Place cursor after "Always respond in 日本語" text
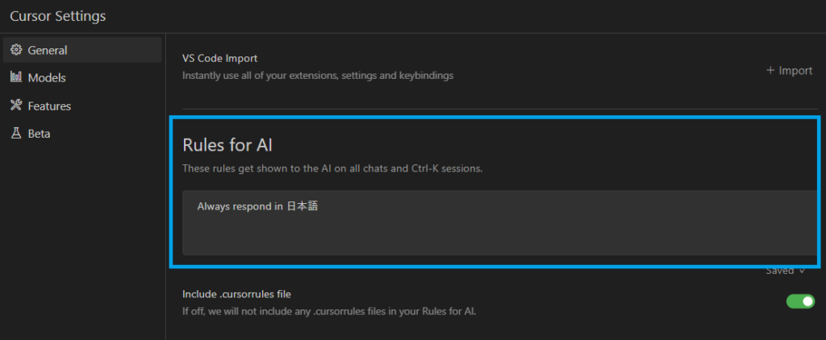This screenshot has width=826, height=340. tap(319, 206)
